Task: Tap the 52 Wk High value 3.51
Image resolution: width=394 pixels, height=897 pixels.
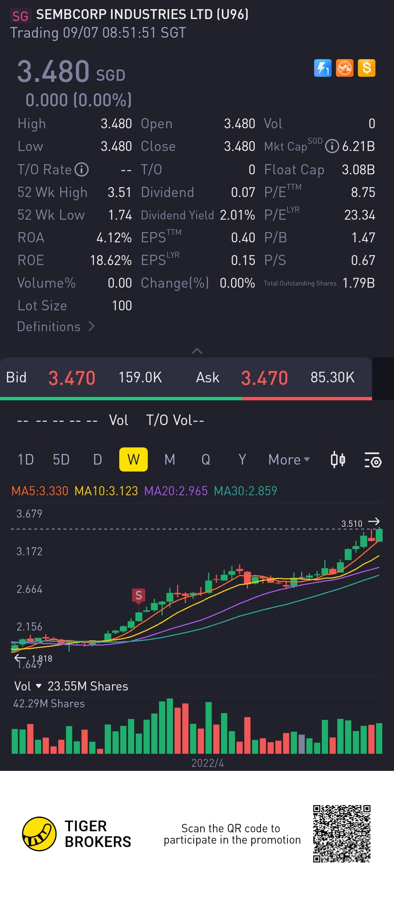Action: (x=119, y=192)
